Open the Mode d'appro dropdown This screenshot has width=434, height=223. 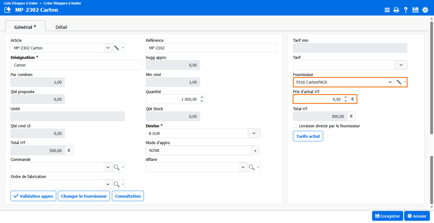pos(255,150)
